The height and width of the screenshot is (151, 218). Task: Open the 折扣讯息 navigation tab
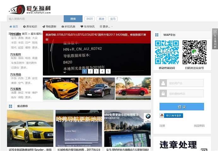[x=68, y=27]
